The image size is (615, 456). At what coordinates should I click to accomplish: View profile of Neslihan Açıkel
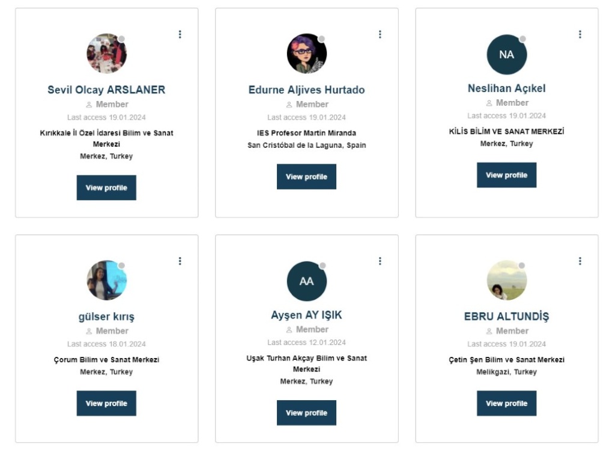[x=506, y=175]
